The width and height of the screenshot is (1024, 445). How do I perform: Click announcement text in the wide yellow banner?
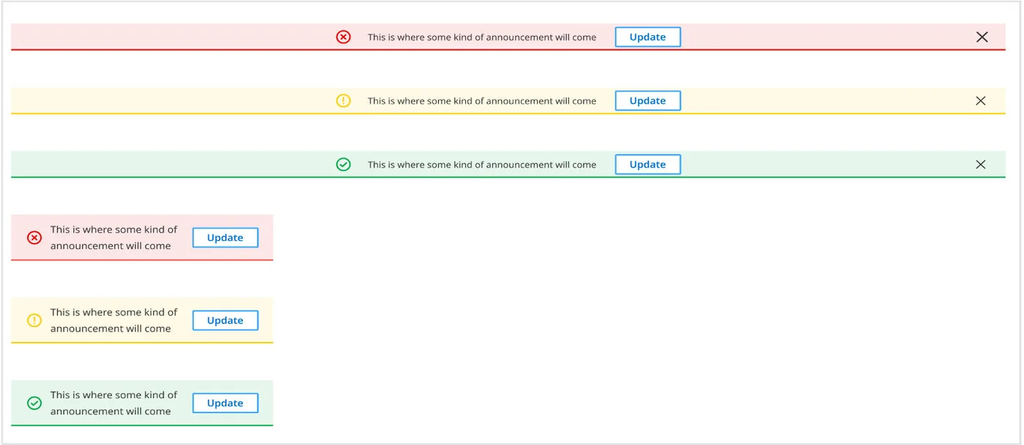click(482, 101)
